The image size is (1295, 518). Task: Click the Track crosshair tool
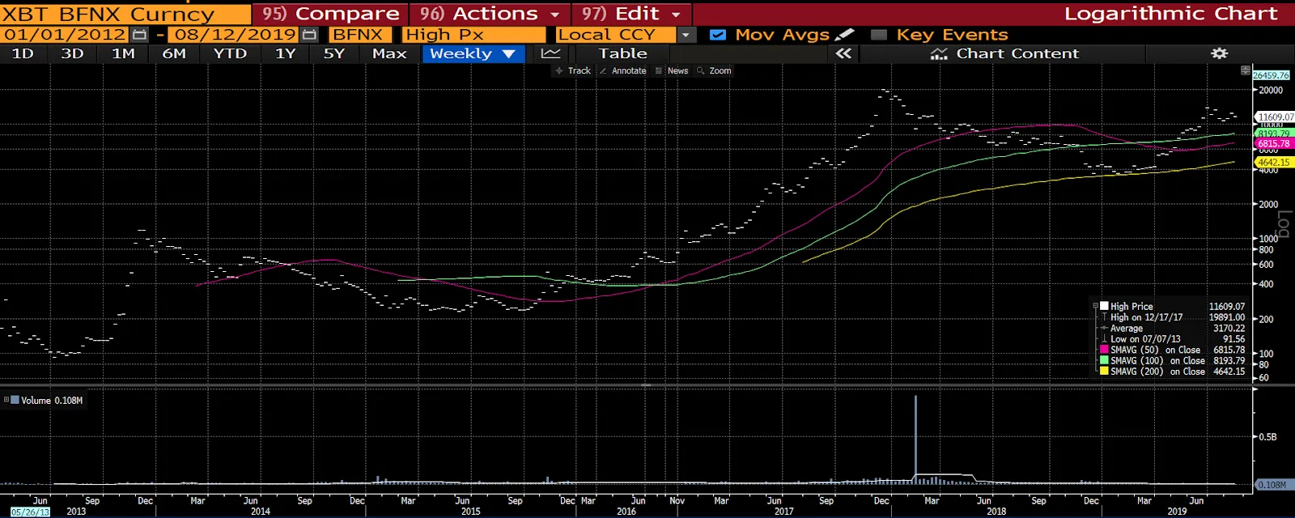pyautogui.click(x=572, y=70)
